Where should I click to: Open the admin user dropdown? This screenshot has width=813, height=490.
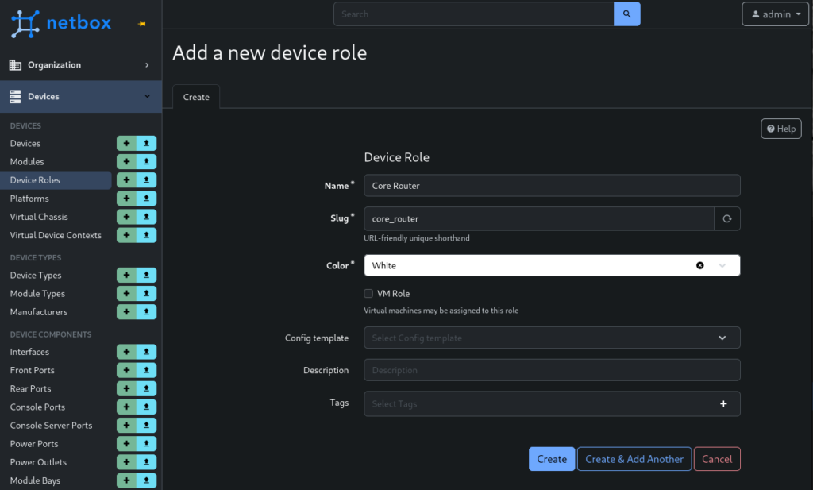pyautogui.click(x=775, y=14)
